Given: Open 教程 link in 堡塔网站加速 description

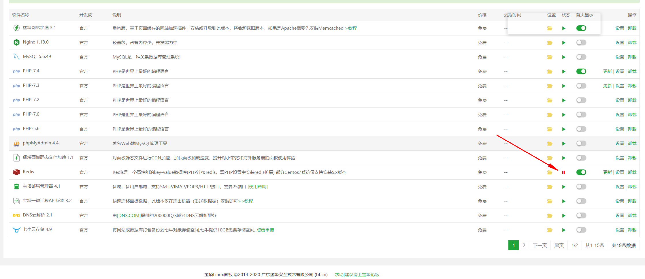Looking at the screenshot, I should (351, 28).
